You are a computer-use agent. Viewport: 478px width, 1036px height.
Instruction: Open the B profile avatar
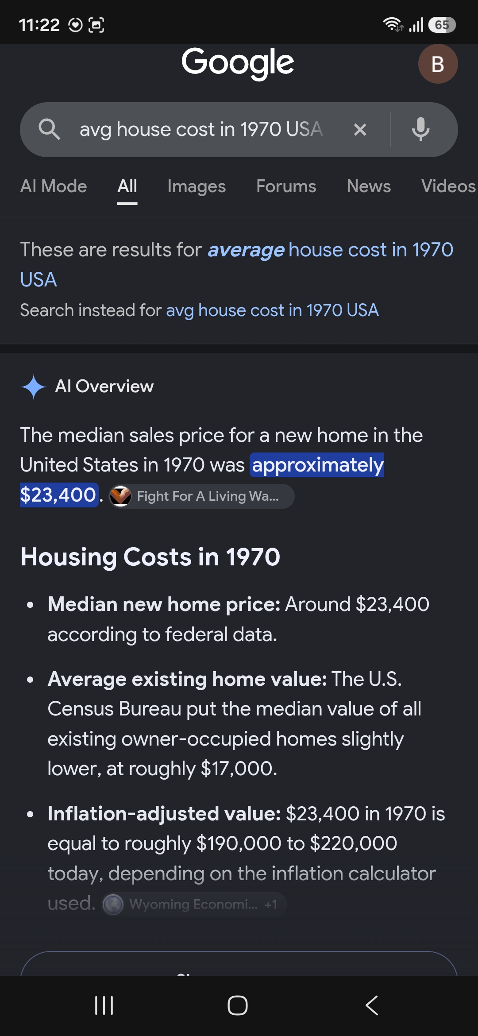point(438,64)
